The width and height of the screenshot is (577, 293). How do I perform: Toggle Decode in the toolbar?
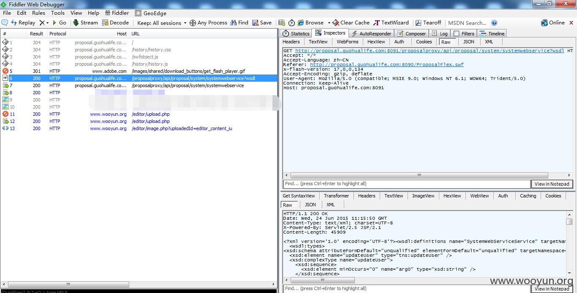(115, 23)
